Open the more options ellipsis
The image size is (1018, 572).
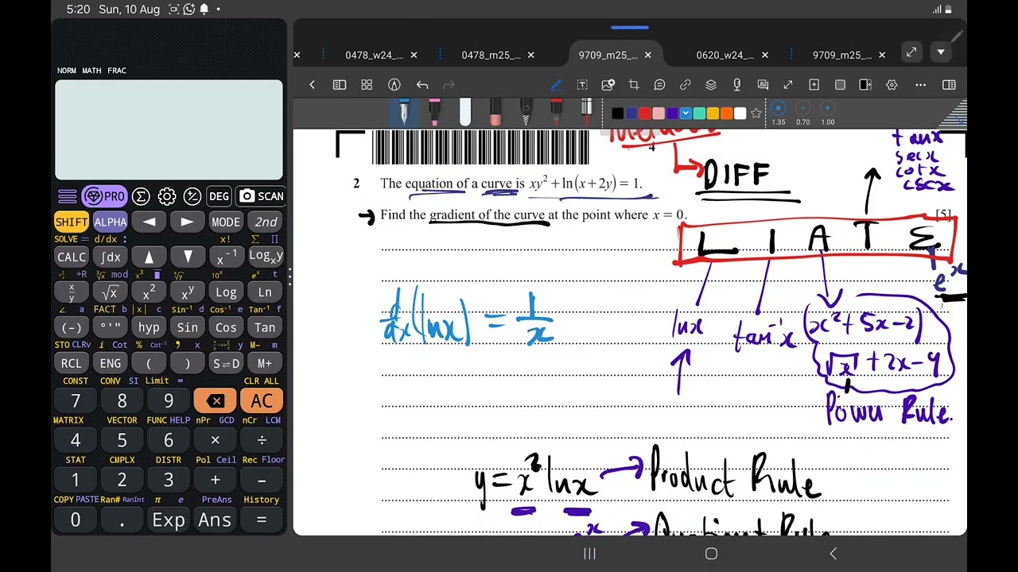pyautogui.click(x=920, y=85)
